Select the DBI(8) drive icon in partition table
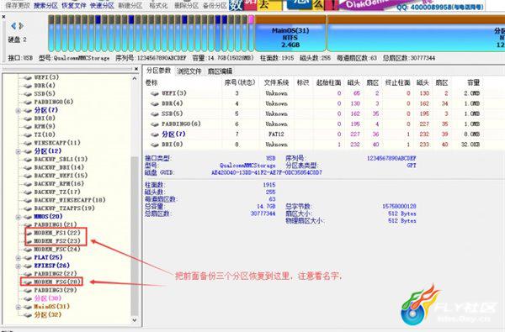505x332 pixels. tap(155, 145)
